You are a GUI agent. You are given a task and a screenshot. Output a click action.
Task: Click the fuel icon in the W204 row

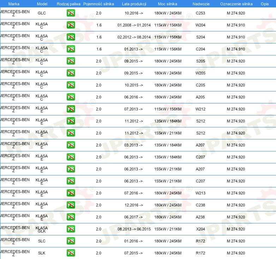pos(71,25)
